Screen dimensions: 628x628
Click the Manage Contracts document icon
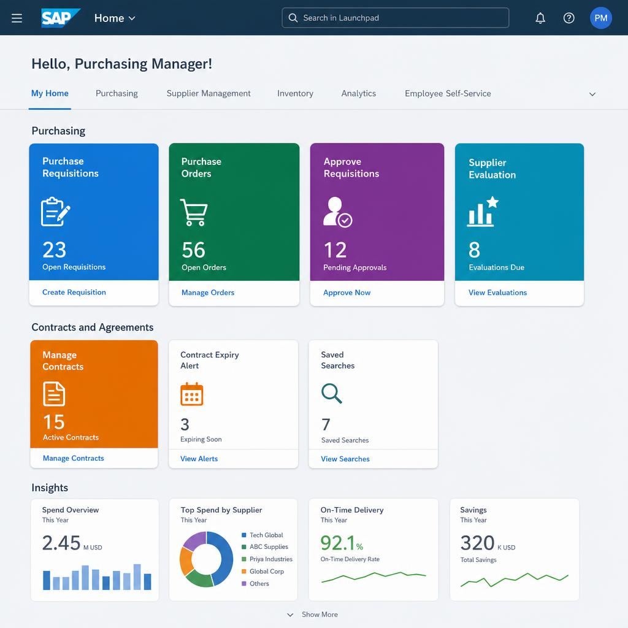click(x=54, y=394)
